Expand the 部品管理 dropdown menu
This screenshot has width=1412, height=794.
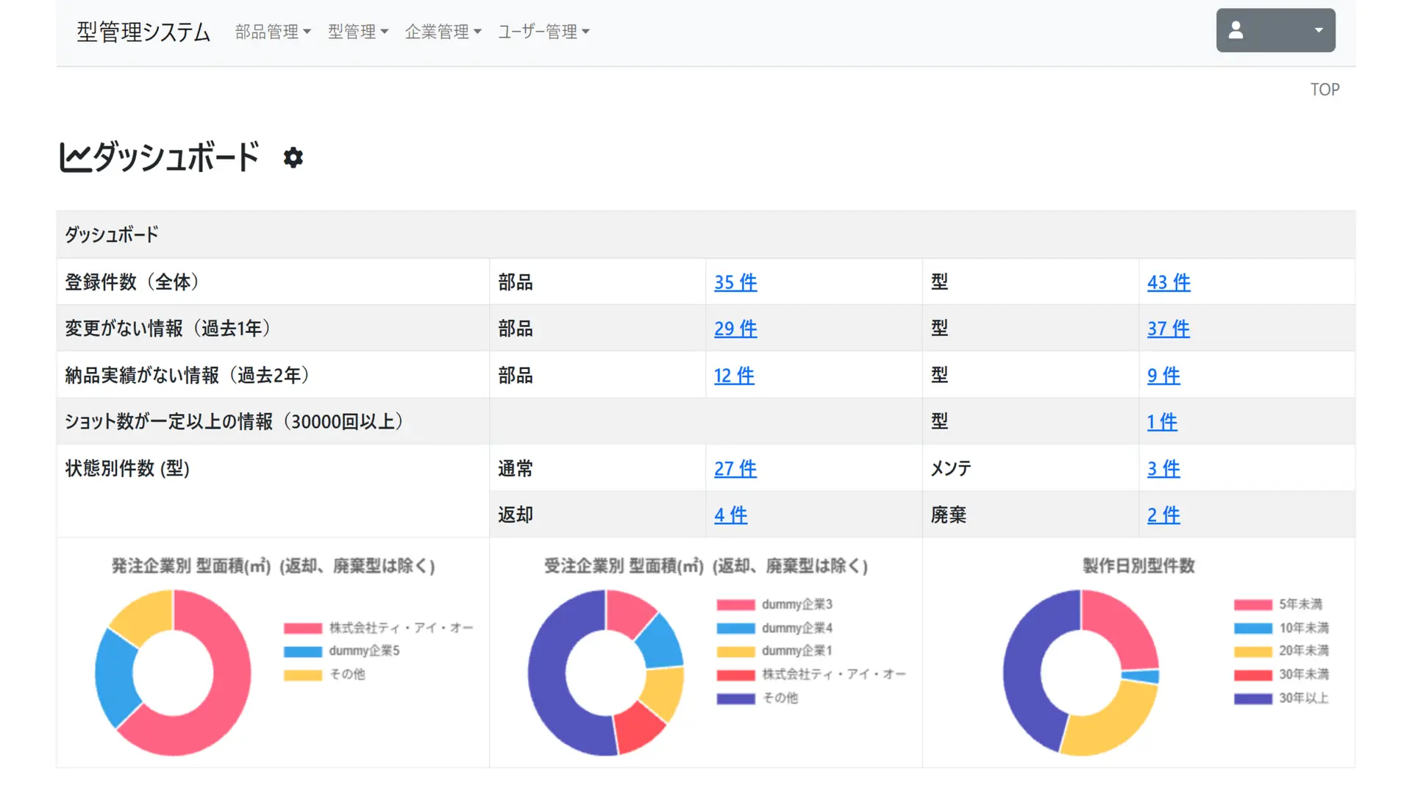[273, 32]
